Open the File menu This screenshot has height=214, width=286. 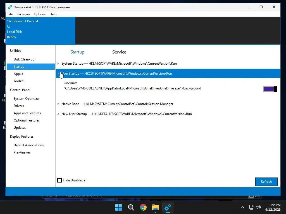coord(10,14)
